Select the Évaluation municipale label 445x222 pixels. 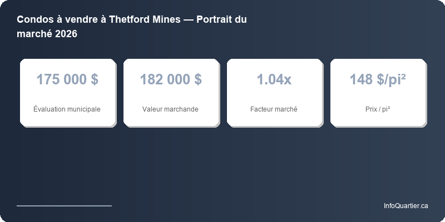click(x=67, y=109)
